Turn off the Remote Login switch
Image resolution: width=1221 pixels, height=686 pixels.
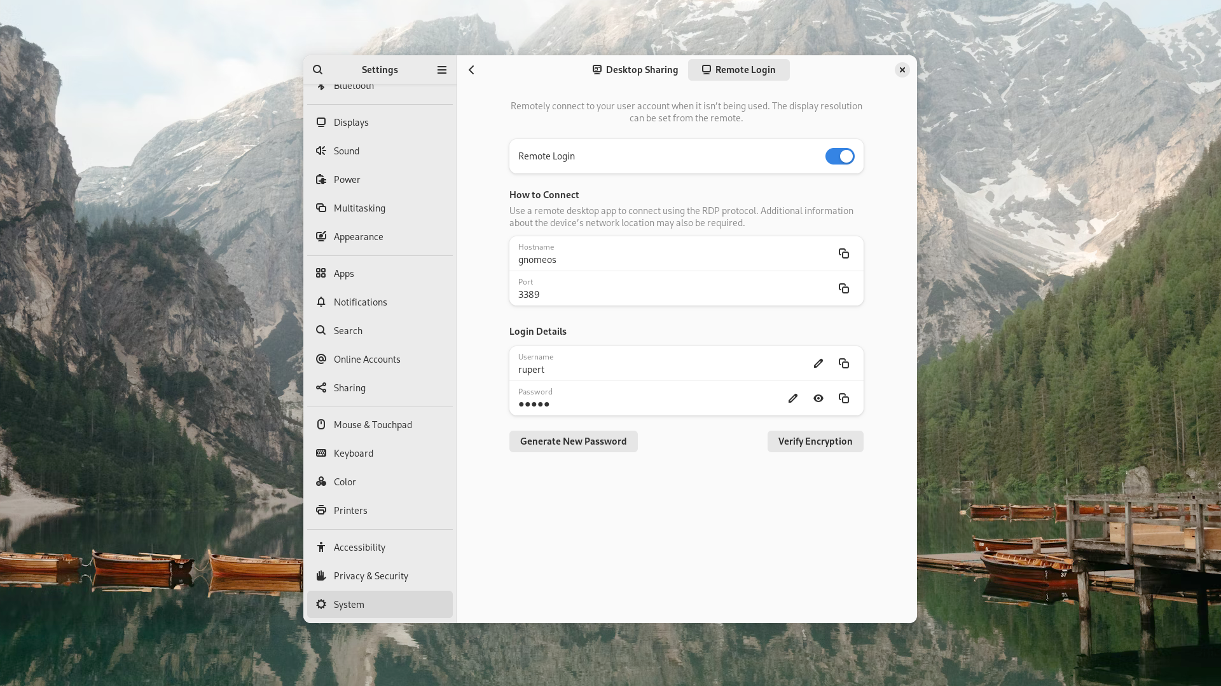pyautogui.click(x=839, y=156)
